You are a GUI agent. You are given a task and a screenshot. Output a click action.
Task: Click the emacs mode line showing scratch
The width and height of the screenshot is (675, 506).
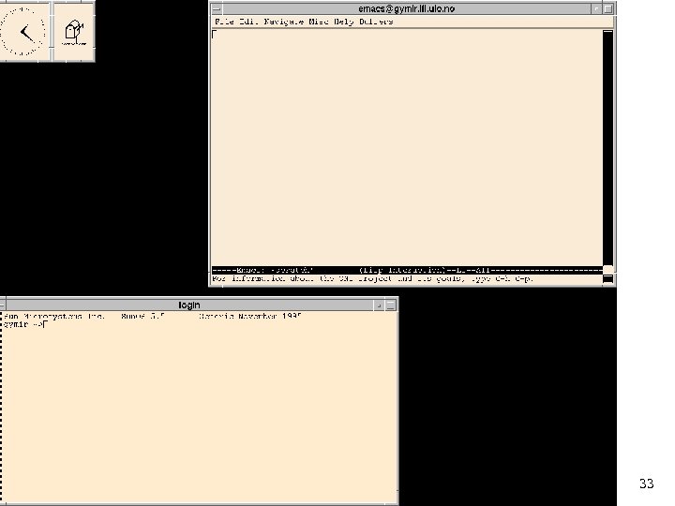pyautogui.click(x=407, y=270)
